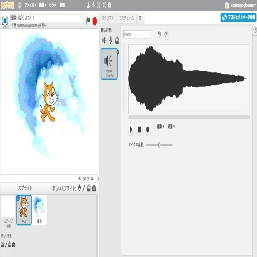The width and height of the screenshot is (257, 257).
Task: Stop sound playback
Action: pyautogui.click(x=139, y=130)
